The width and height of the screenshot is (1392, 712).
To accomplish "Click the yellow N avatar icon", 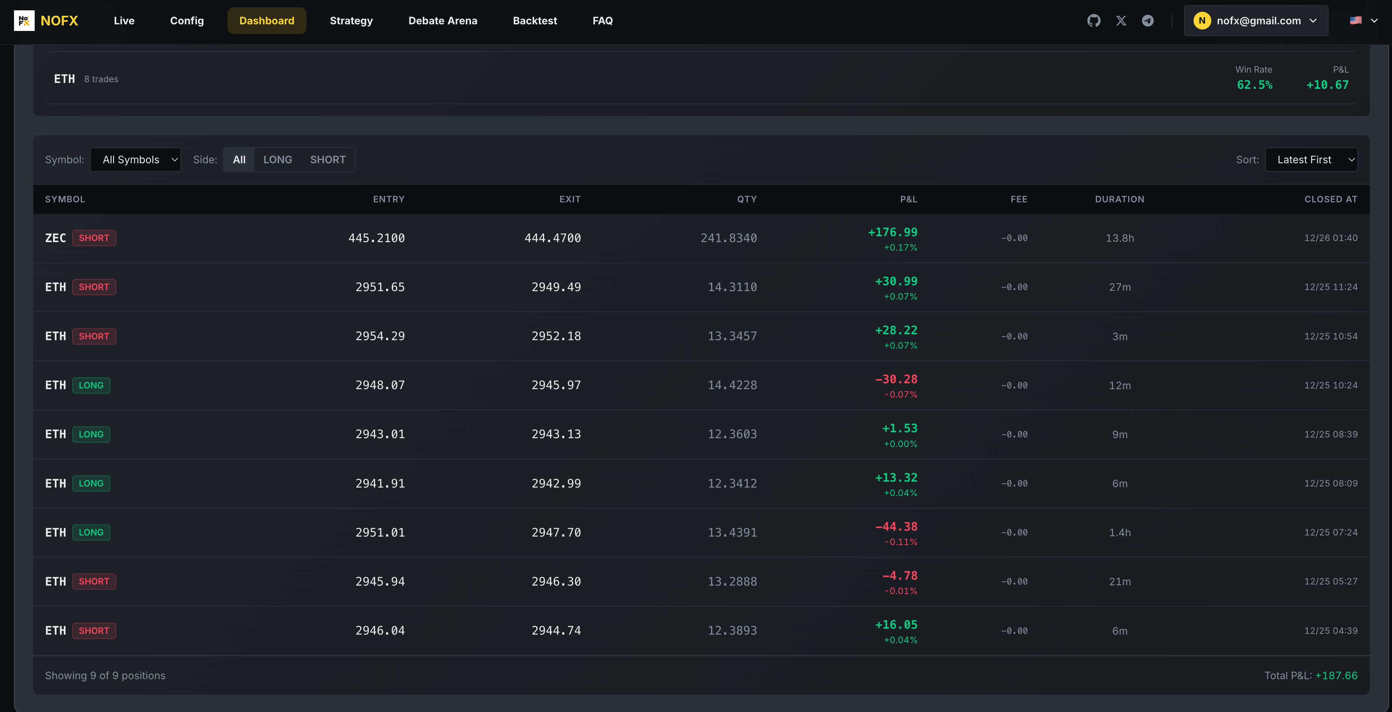I will (1202, 21).
